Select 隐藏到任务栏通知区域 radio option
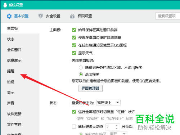 point(81,68)
